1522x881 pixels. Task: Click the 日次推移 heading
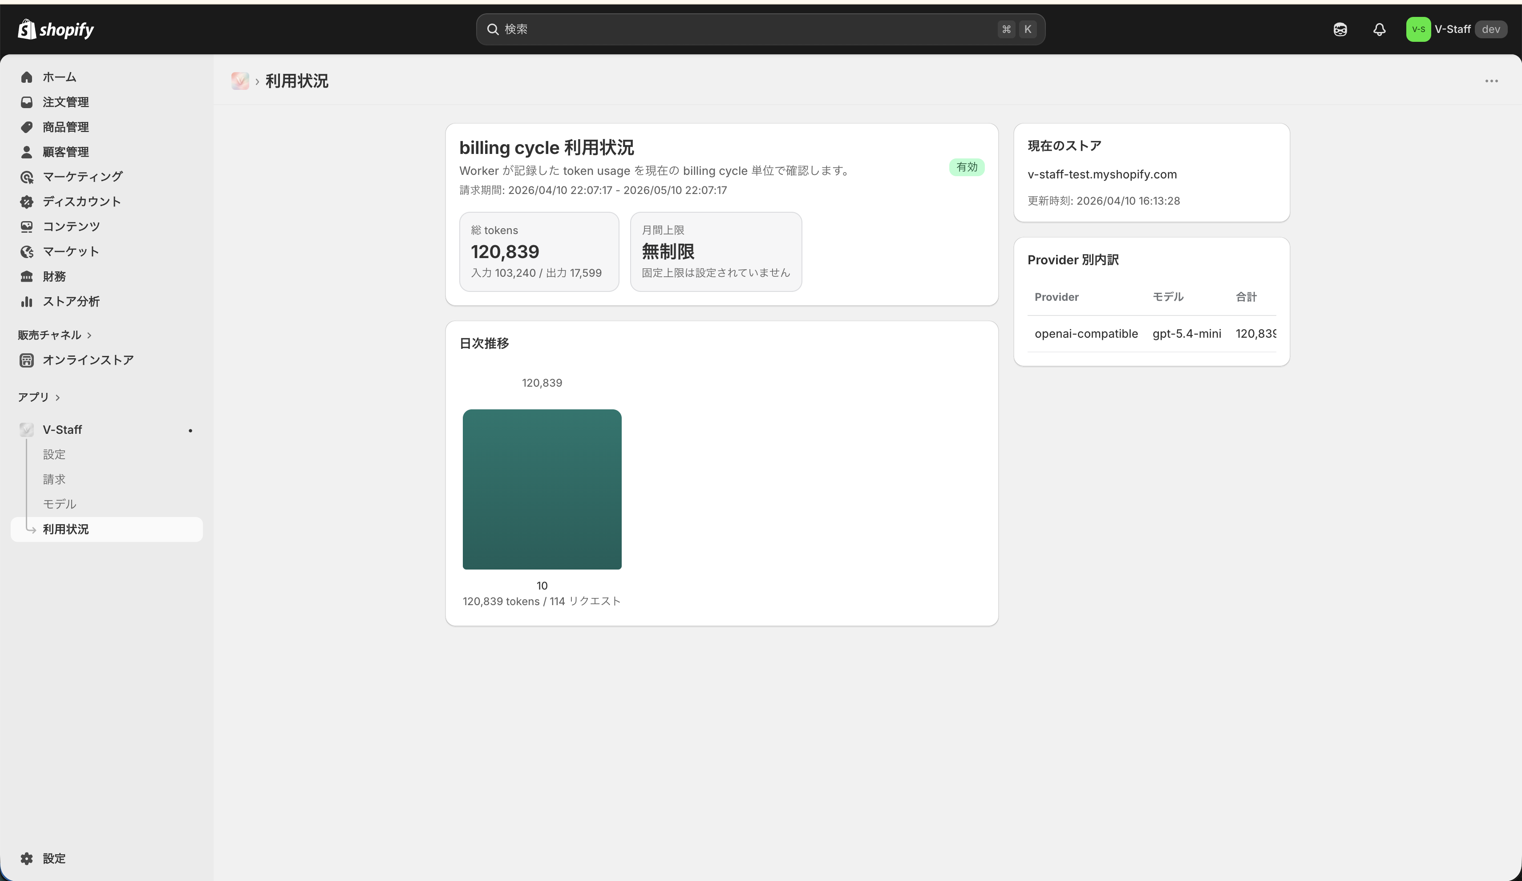click(484, 344)
